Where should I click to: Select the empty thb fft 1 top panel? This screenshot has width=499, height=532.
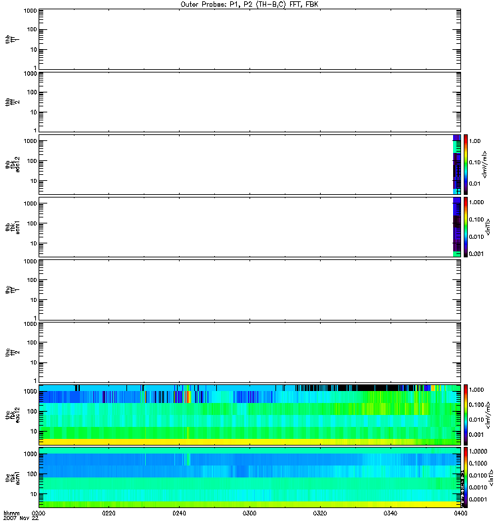(x=249, y=39)
